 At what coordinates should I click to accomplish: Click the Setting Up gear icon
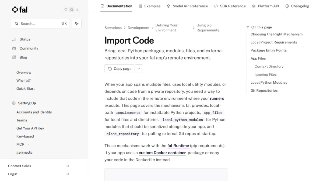click(x=14, y=103)
